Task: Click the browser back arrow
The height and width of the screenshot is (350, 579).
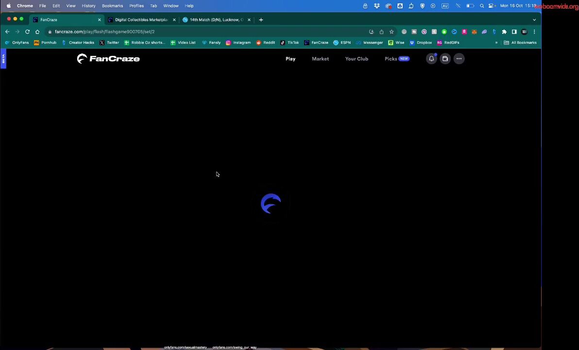Action: [7, 32]
